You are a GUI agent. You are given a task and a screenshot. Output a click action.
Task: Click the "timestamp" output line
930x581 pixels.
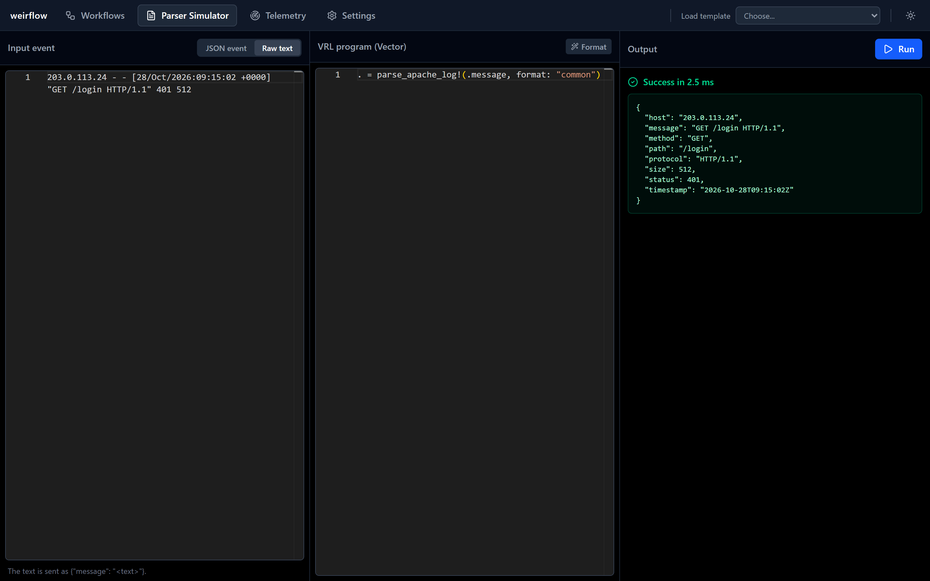(718, 190)
